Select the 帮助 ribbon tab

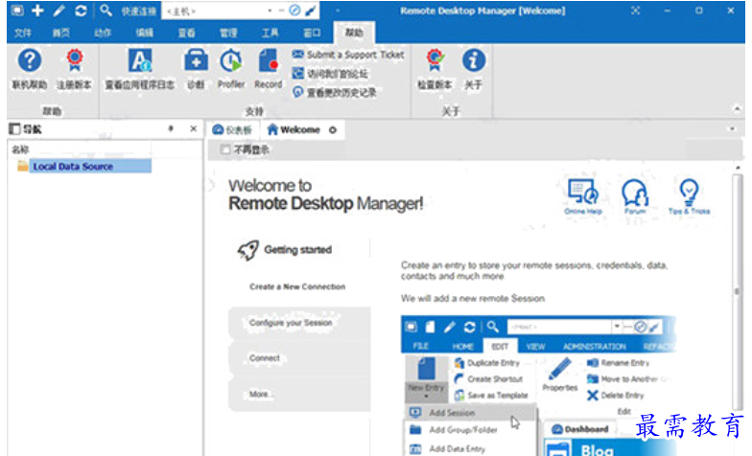coord(355,33)
